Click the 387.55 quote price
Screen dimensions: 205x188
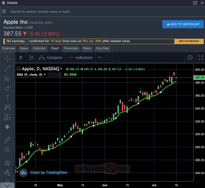[x=12, y=34]
